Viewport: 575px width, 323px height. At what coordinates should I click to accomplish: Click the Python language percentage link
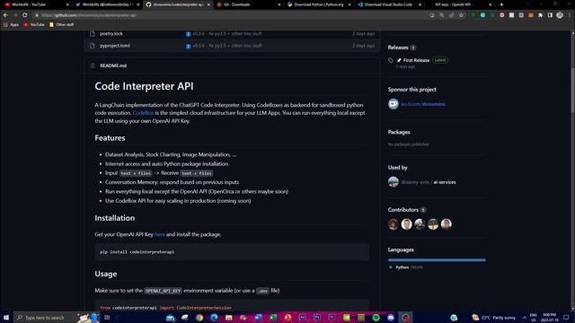409,267
